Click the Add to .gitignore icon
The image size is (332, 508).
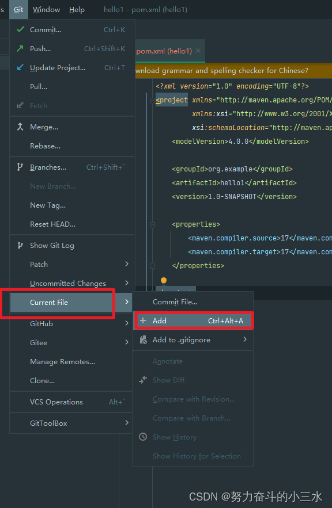pos(143,340)
